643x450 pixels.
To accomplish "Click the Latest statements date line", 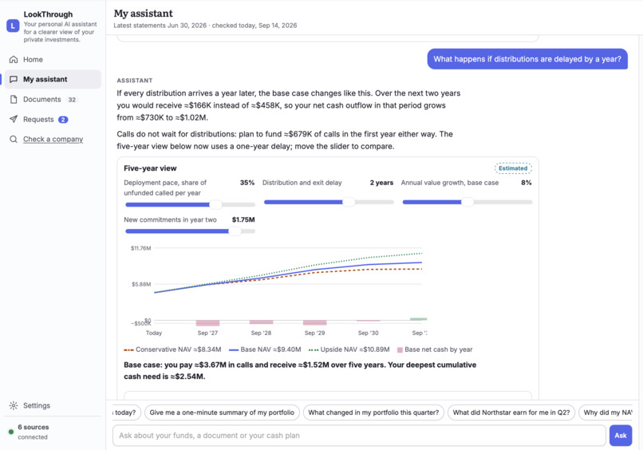I will tap(205, 26).
